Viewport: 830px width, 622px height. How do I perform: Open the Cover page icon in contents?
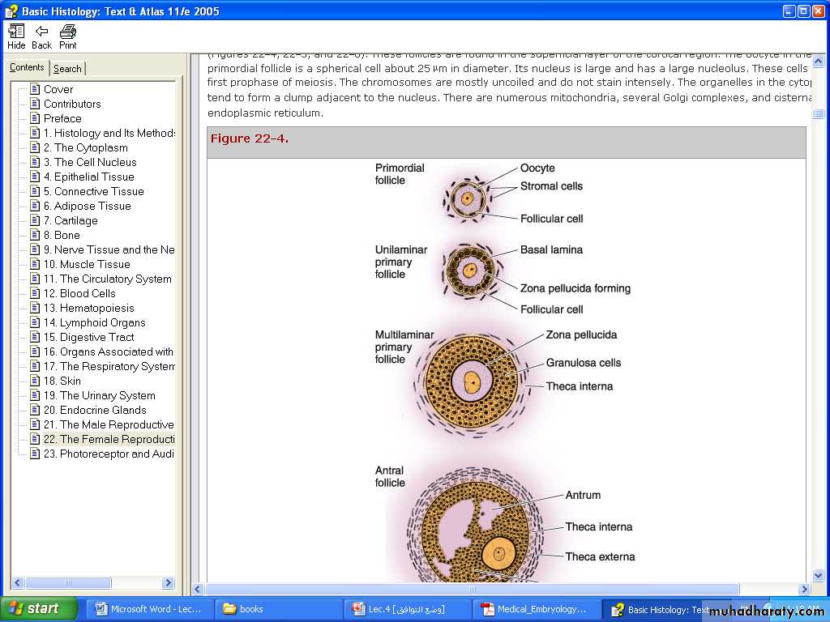click(35, 89)
